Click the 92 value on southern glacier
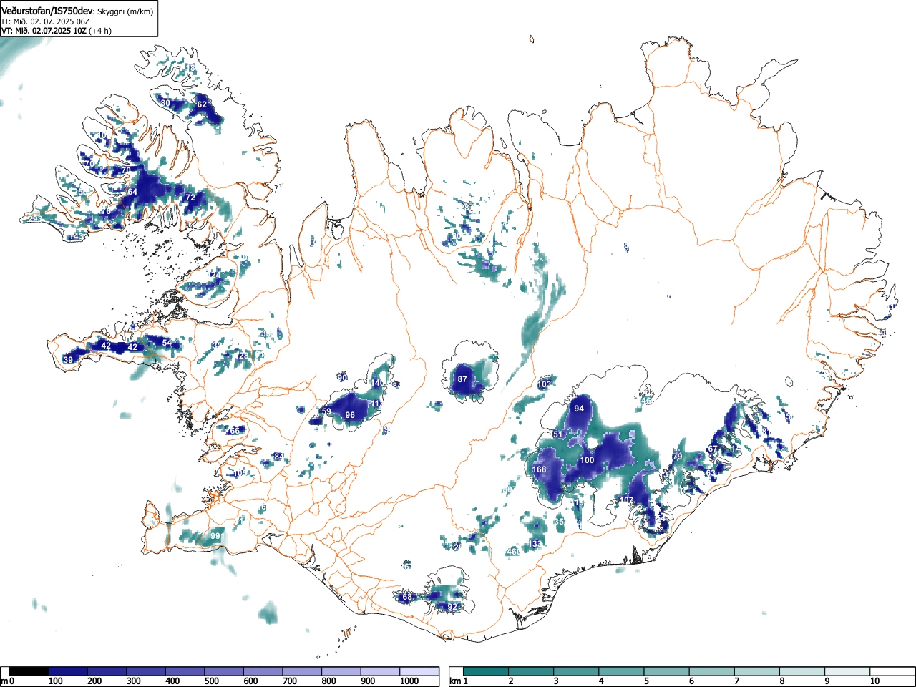This screenshot has width=916, height=687. [x=452, y=606]
